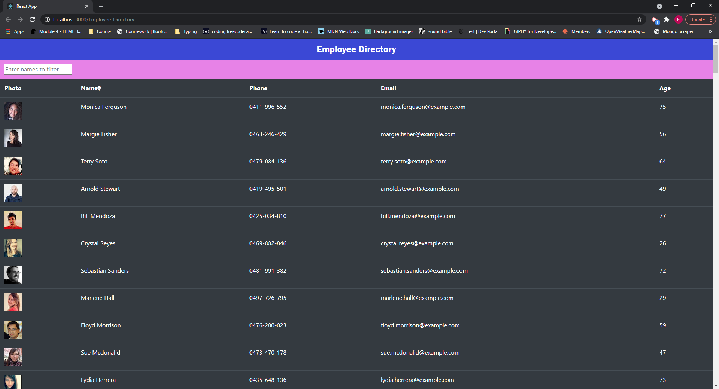Screen dimensions: 719x389
Task: Open a new browser tab
Action: 101,6
